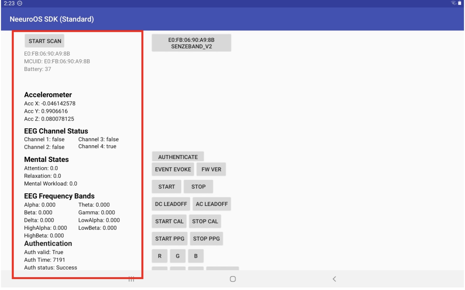Begin calibration via START CAL
Viewport: 465px width, 290px height.
point(169,221)
